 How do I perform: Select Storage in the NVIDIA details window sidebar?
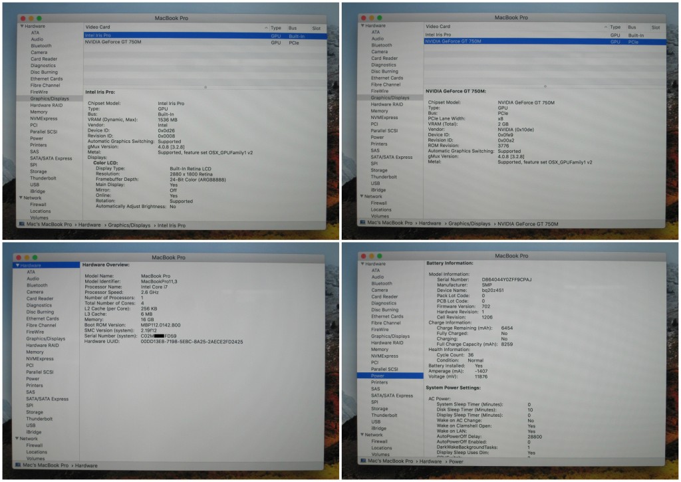tap(378, 170)
